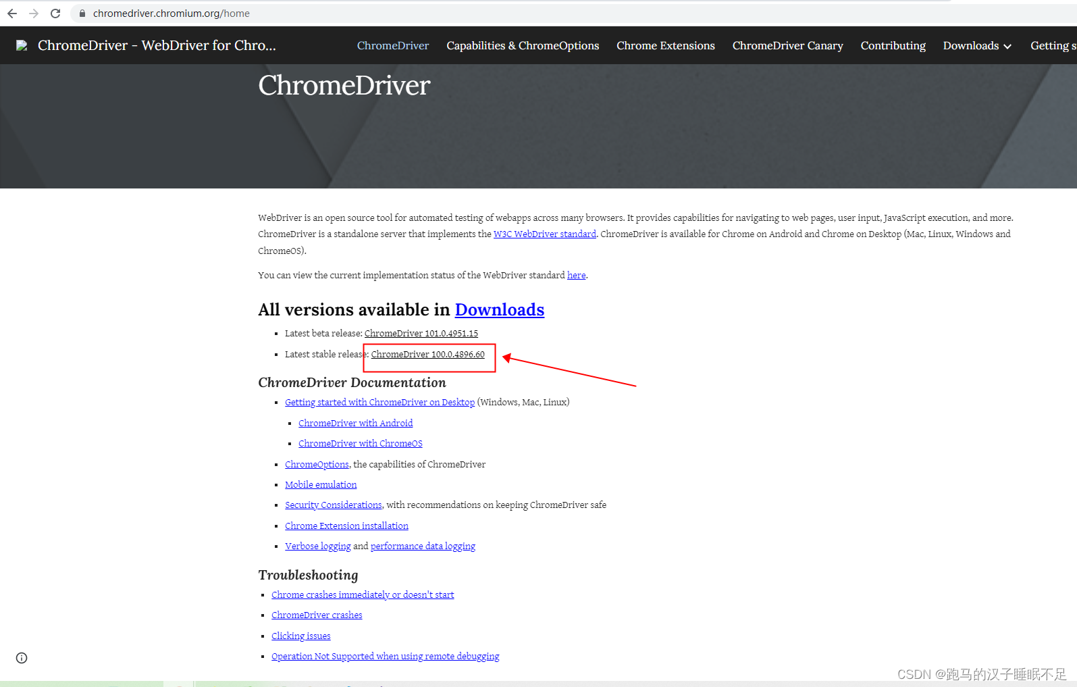
Task: Open ChromeDriver with Android link
Action: pos(356,424)
